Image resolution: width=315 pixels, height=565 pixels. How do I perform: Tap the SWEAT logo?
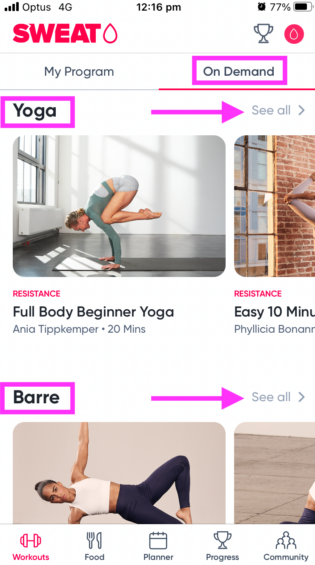point(65,33)
